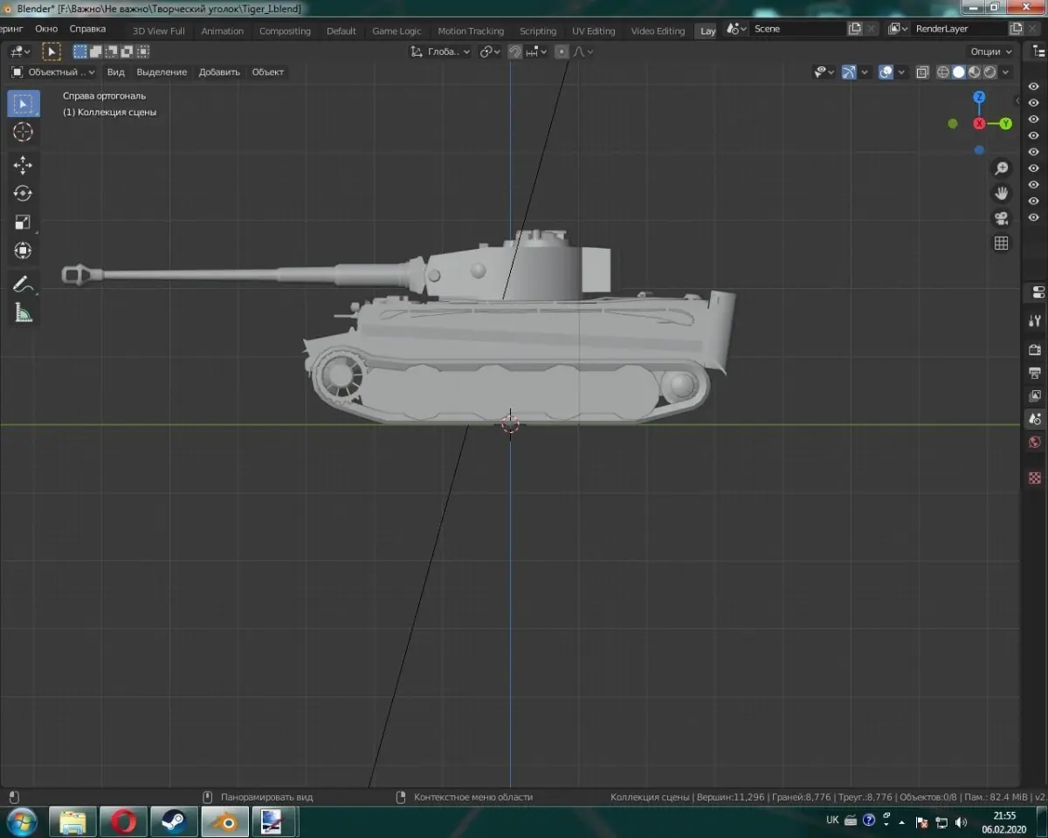Open the Справка menu
Screen dimensions: 1048x838
coord(87,29)
